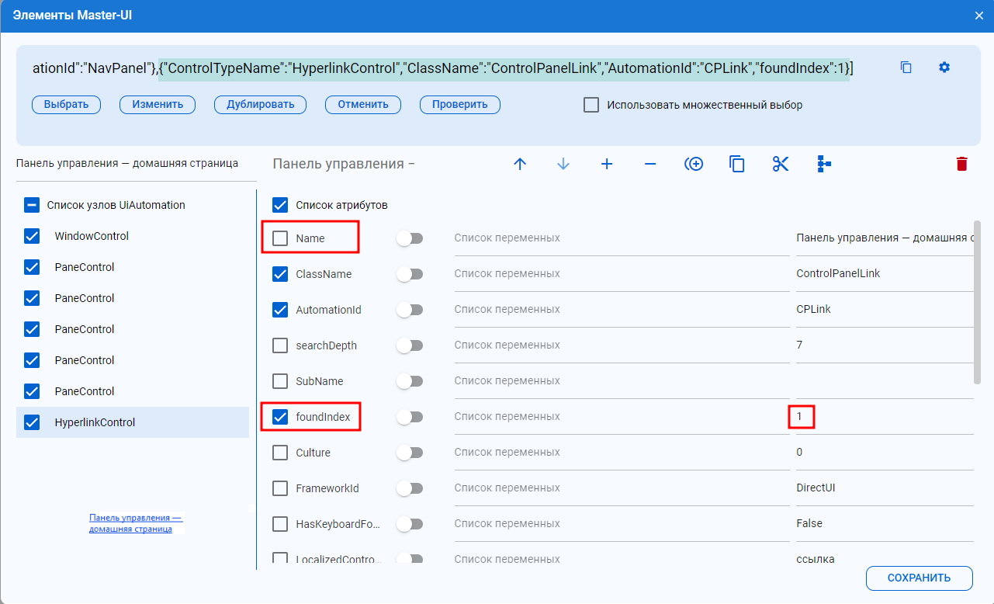Click the СОХРАНИТЬ button
The height and width of the screenshot is (604, 994).
[920, 578]
